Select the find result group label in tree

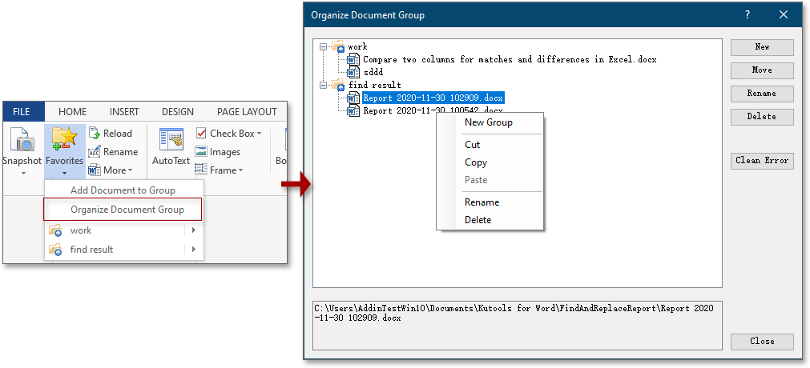point(374,85)
